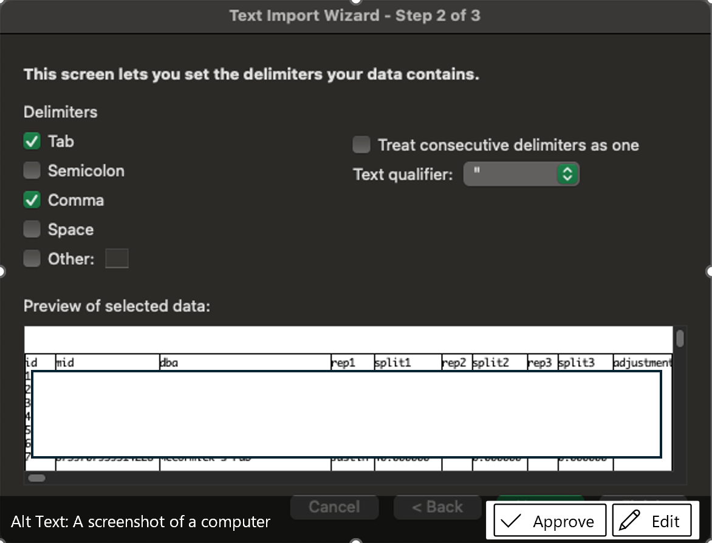
Task: Click the pencil Edit alt text button
Action: click(x=651, y=521)
